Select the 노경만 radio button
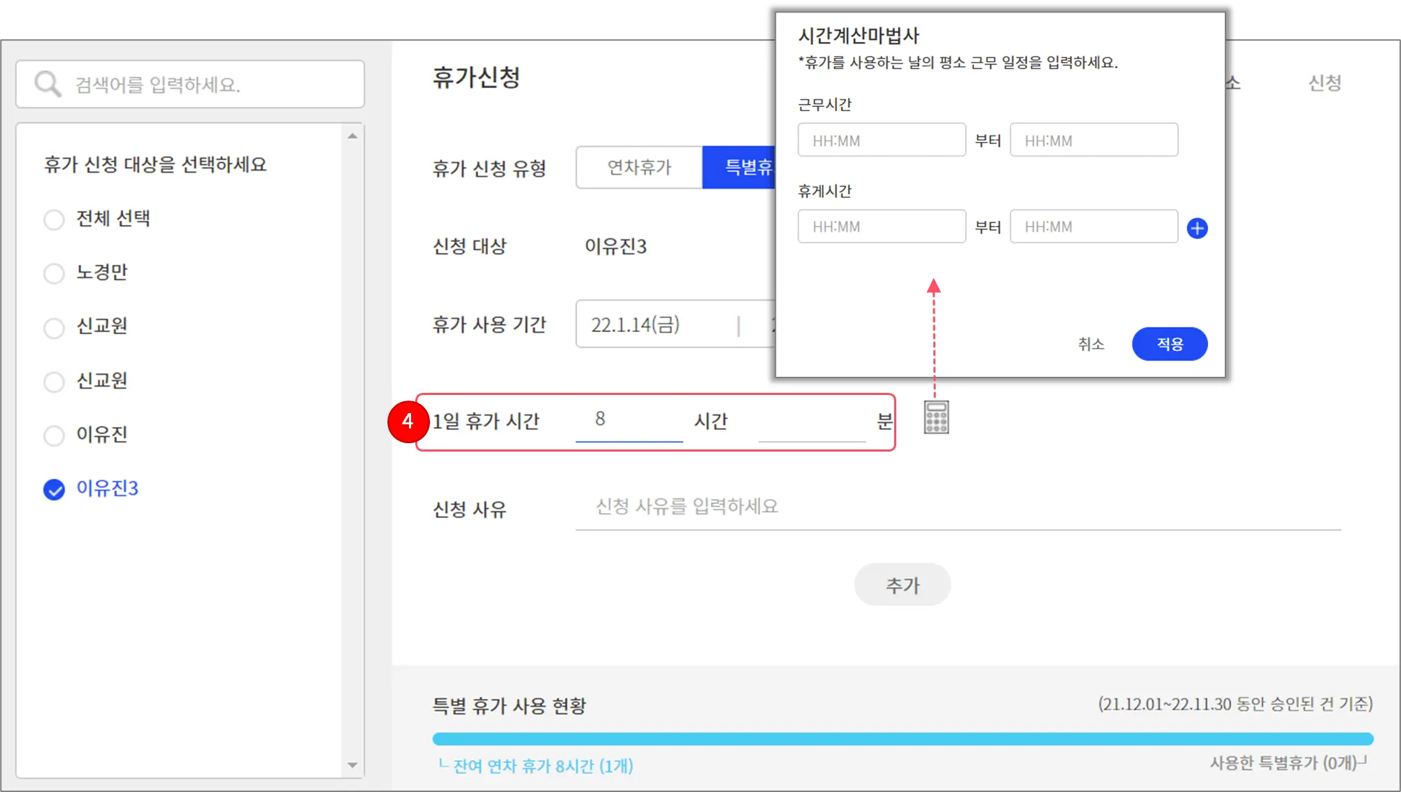1401x792 pixels. pyautogui.click(x=54, y=273)
